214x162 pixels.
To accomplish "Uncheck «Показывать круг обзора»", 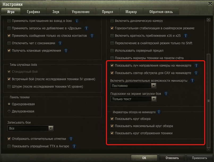I will (112, 119).
